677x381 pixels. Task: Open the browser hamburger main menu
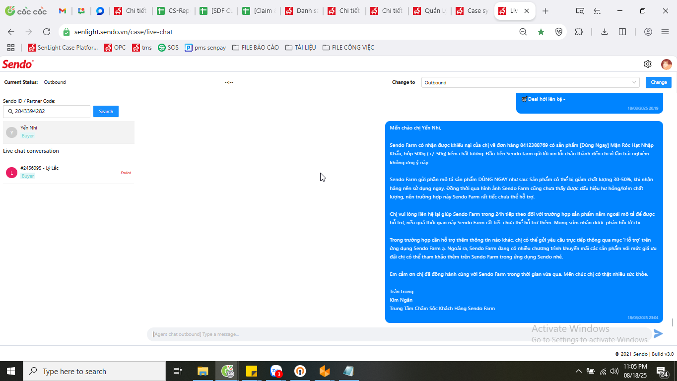tap(665, 32)
